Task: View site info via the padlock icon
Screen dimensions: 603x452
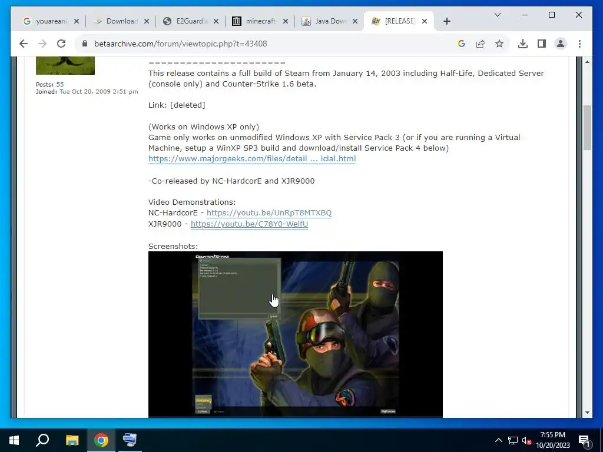Action: pyautogui.click(x=85, y=44)
